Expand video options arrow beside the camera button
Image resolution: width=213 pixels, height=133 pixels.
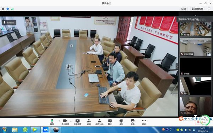coord(71,121)
